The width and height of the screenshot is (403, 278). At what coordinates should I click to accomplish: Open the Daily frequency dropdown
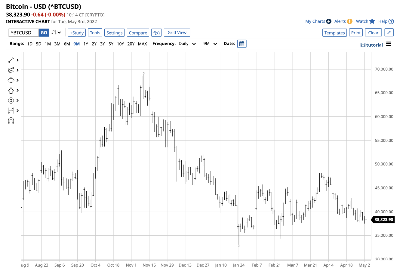(187, 44)
